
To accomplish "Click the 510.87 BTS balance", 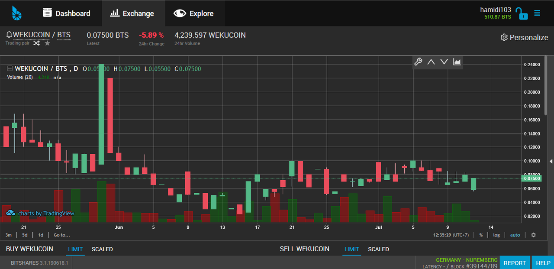I will (498, 17).
